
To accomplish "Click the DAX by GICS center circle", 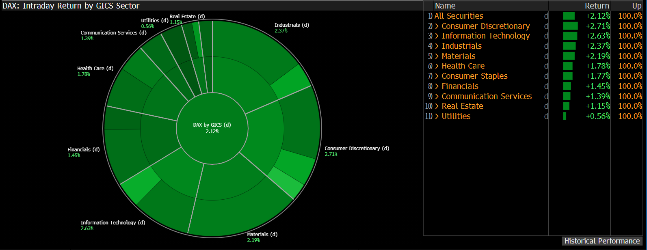I will click(212, 128).
